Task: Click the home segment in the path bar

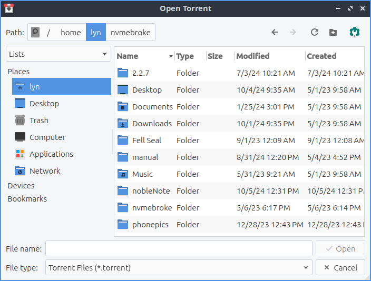Action: [71, 32]
